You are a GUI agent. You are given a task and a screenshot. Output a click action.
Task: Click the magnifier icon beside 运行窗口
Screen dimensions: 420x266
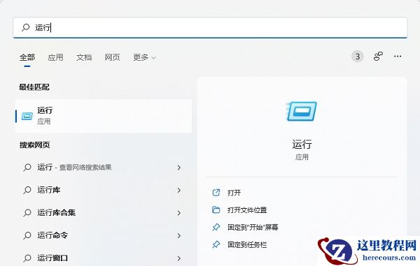point(27,258)
